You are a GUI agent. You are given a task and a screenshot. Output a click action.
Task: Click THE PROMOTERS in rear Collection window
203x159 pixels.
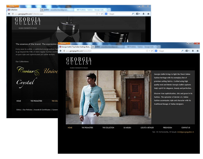[36, 101]
